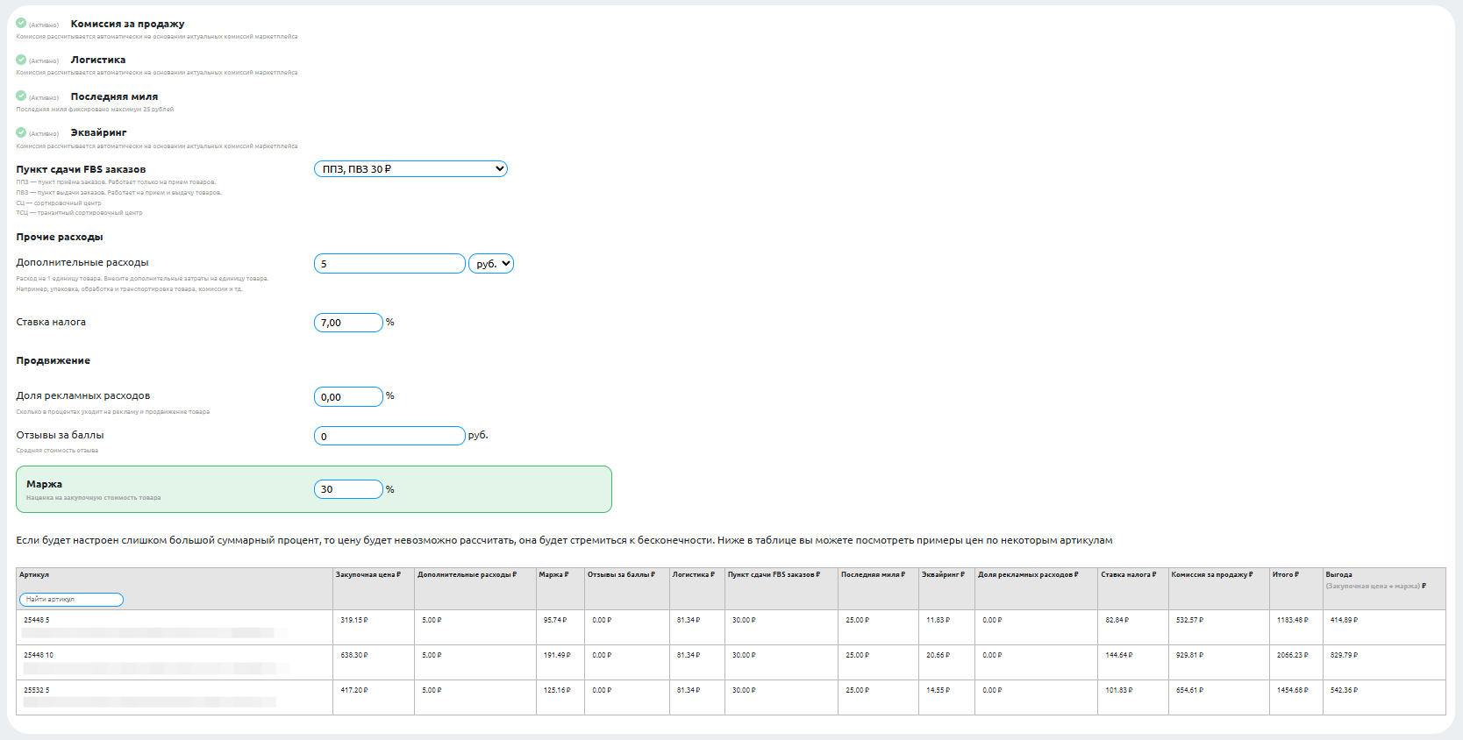Focus the Маржа percentage input in the green box

point(348,489)
